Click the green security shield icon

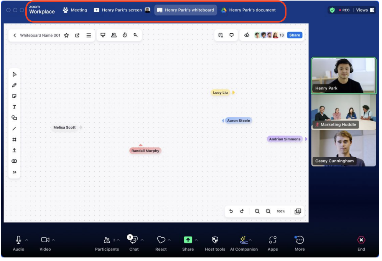click(332, 10)
